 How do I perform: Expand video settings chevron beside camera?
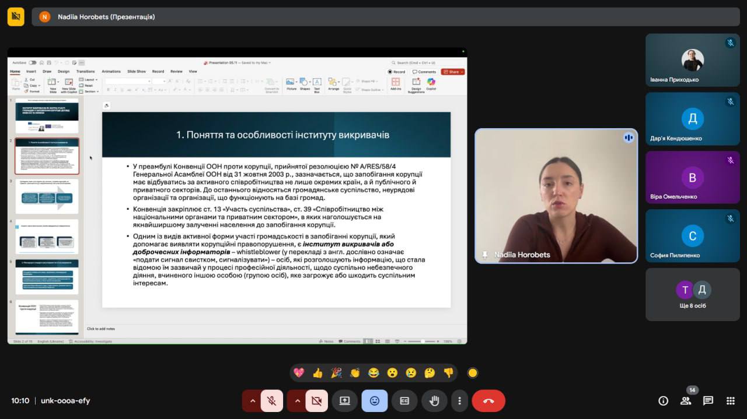(297, 401)
